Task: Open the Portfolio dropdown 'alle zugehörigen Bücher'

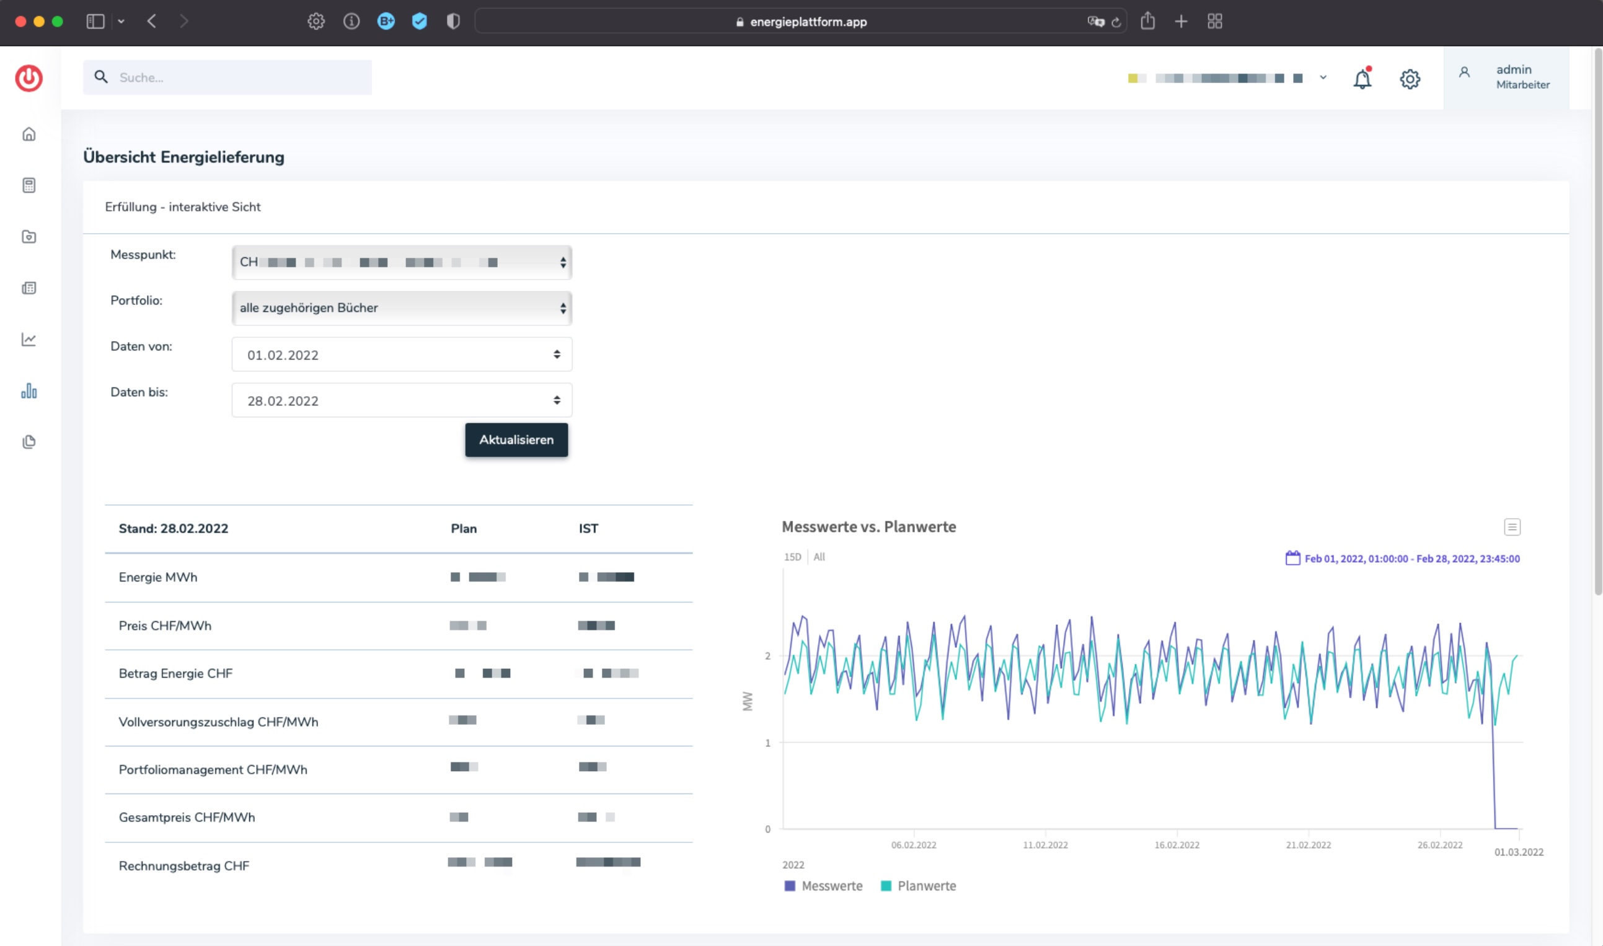Action: [x=402, y=308]
